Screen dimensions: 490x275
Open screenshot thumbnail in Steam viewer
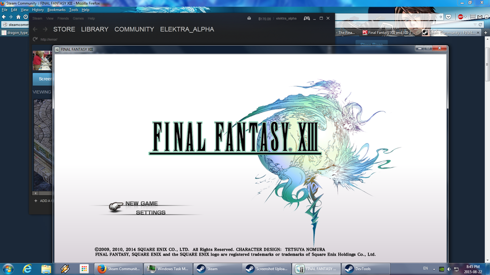point(43,145)
